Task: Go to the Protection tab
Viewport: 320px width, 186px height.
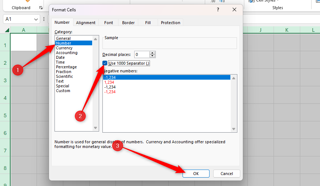Action: (x=170, y=23)
